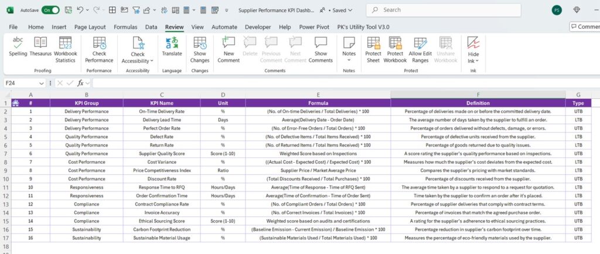Select the 'Carbon Footprint Reduction' cell

coord(162,229)
